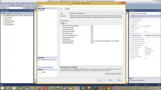The width and height of the screenshot is (161, 90).
Task: Select the OleAutomationEnabled property row
Action: click(x=91, y=31)
